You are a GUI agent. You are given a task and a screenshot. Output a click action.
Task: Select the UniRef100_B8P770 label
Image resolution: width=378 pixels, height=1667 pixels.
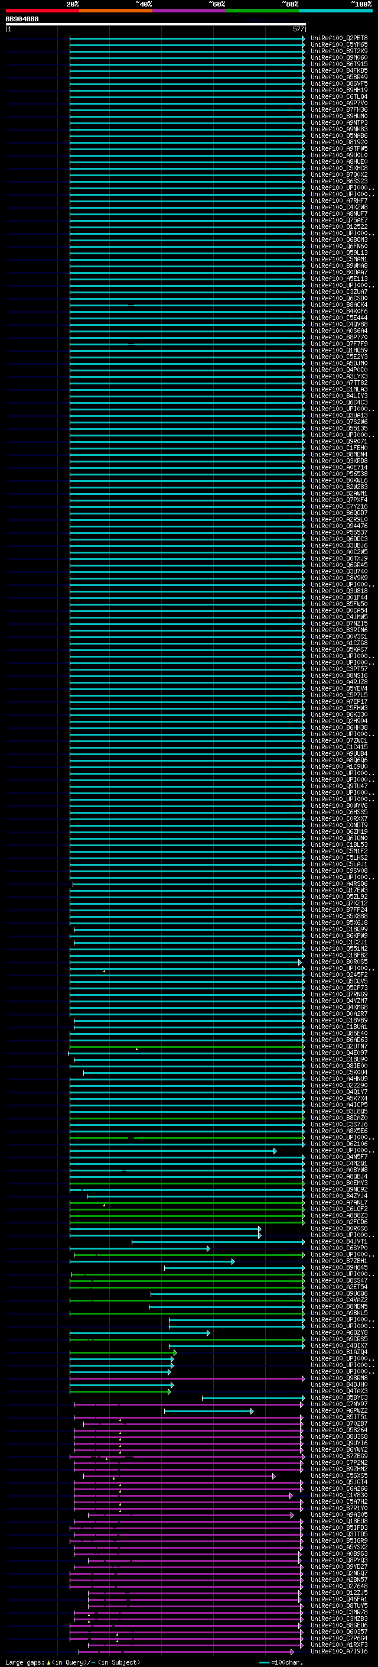point(339,337)
